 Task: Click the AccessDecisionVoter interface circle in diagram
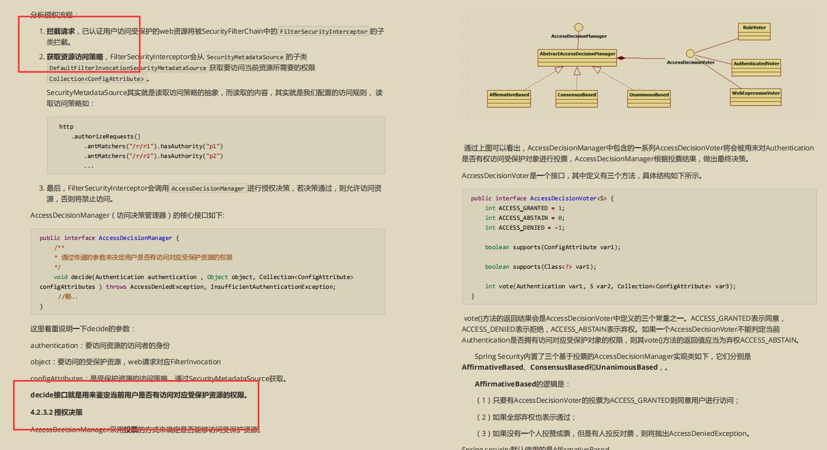click(690, 53)
